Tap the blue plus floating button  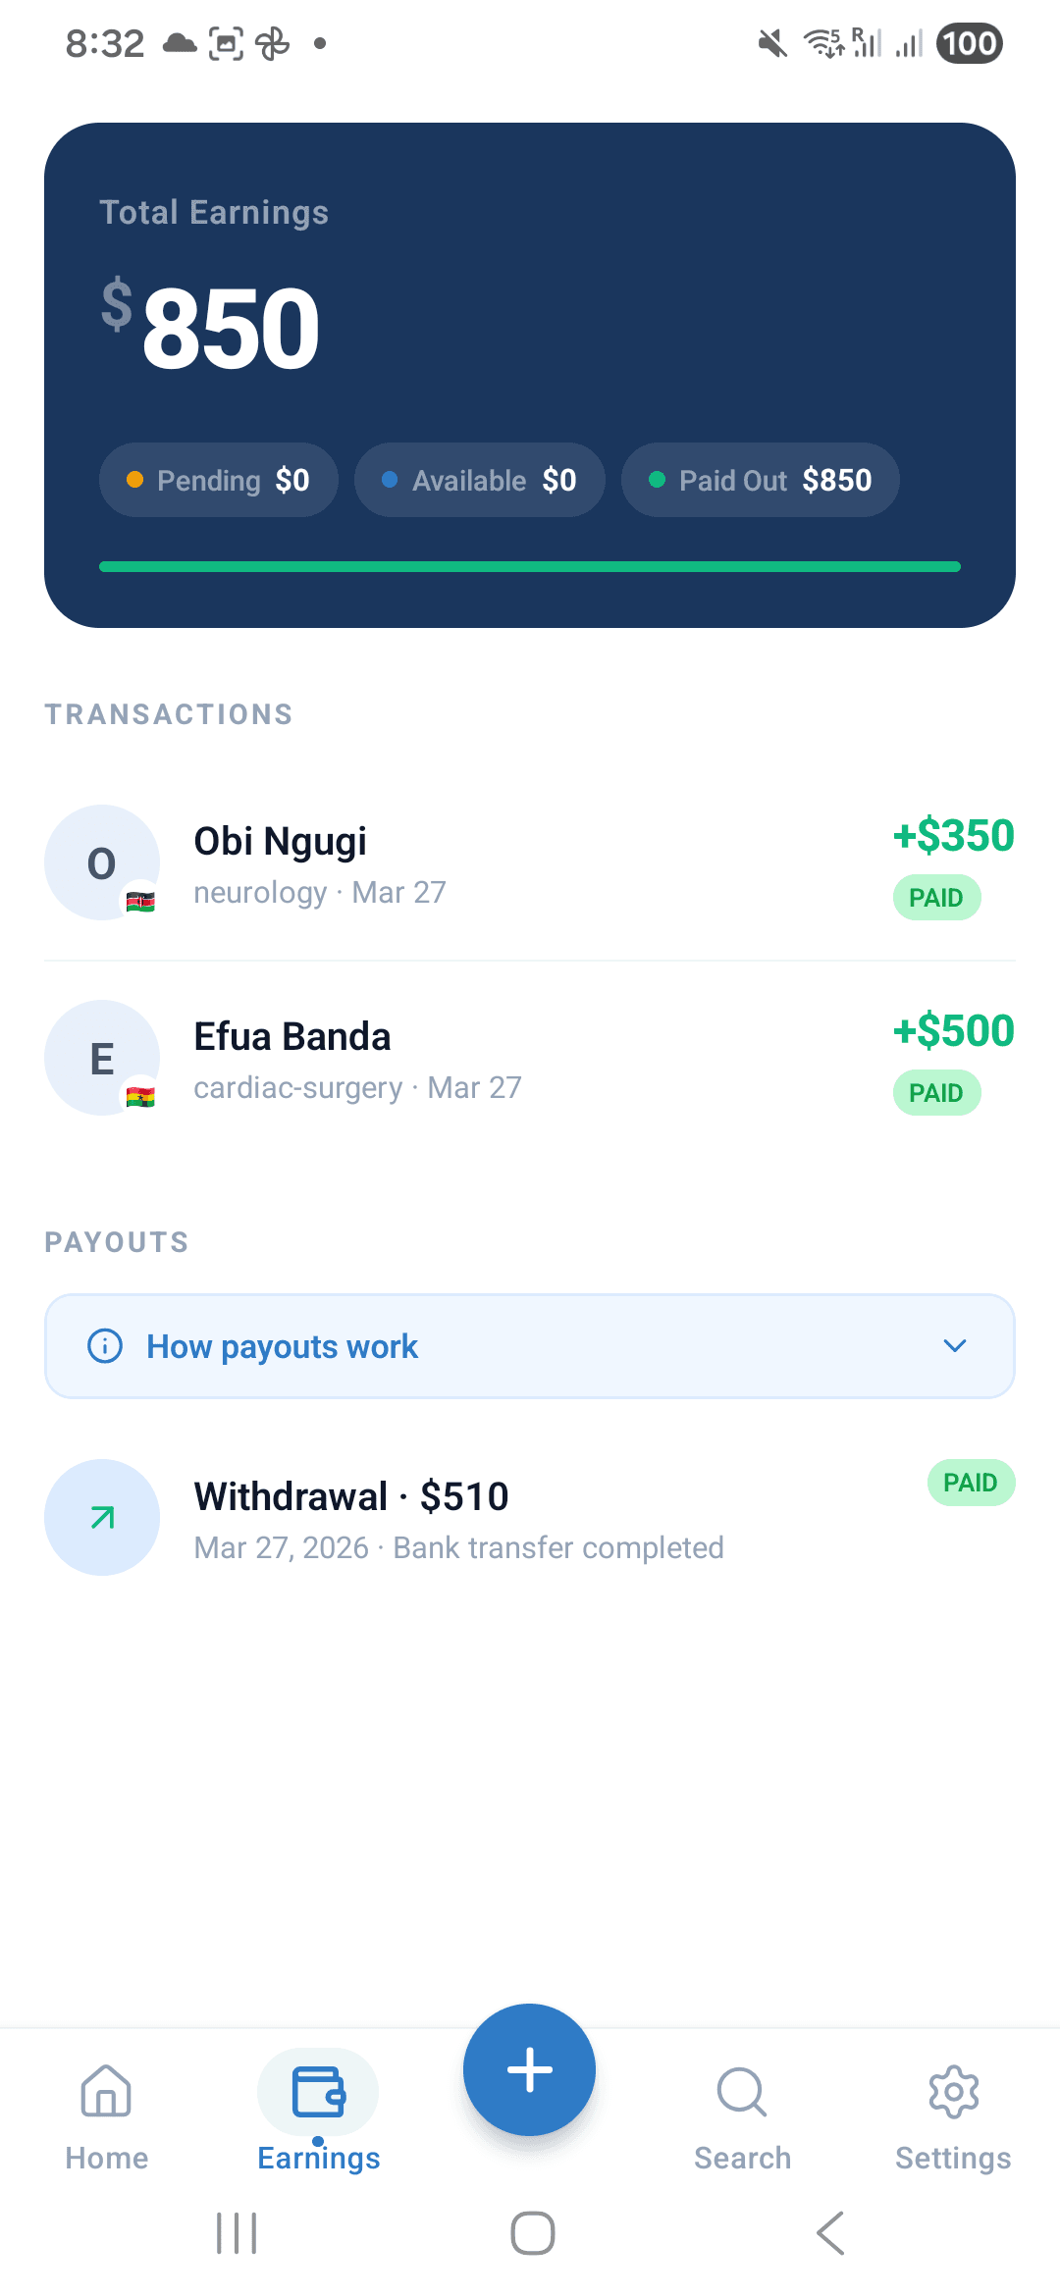tap(530, 2069)
